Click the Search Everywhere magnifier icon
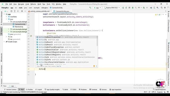Screen dimensions: 170x96 tap(162, 8)
